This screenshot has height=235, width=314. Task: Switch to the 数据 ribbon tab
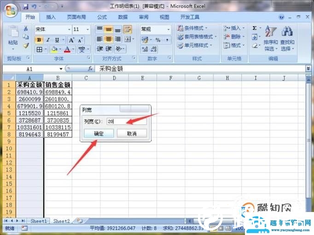coord(123,17)
